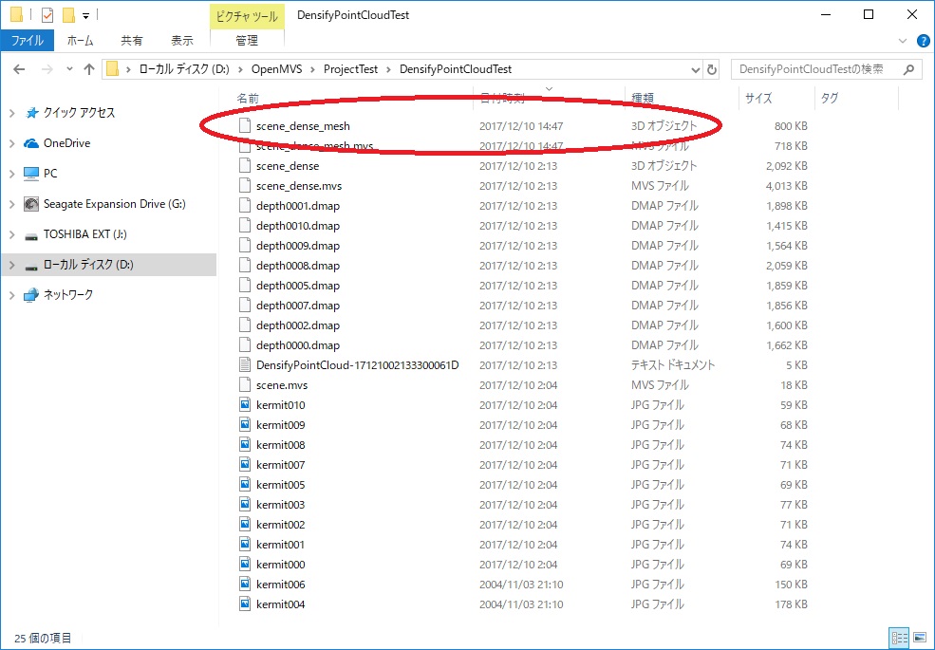Open the ホーム ribbon tab
The width and height of the screenshot is (935, 650).
pos(80,41)
